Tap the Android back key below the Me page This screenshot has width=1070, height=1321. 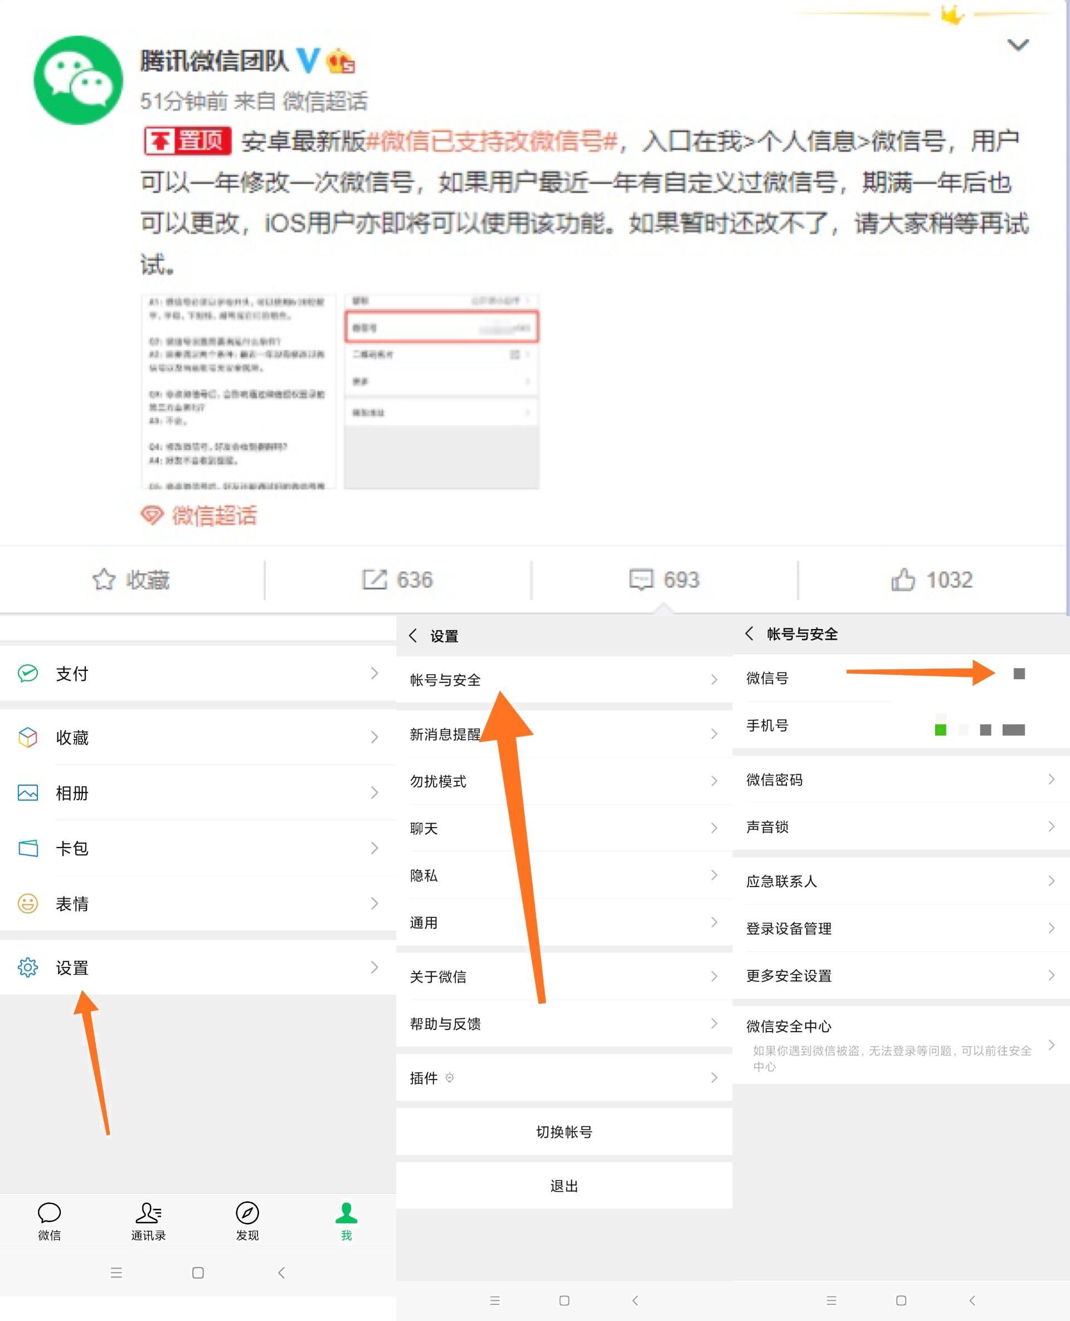pos(281,1273)
